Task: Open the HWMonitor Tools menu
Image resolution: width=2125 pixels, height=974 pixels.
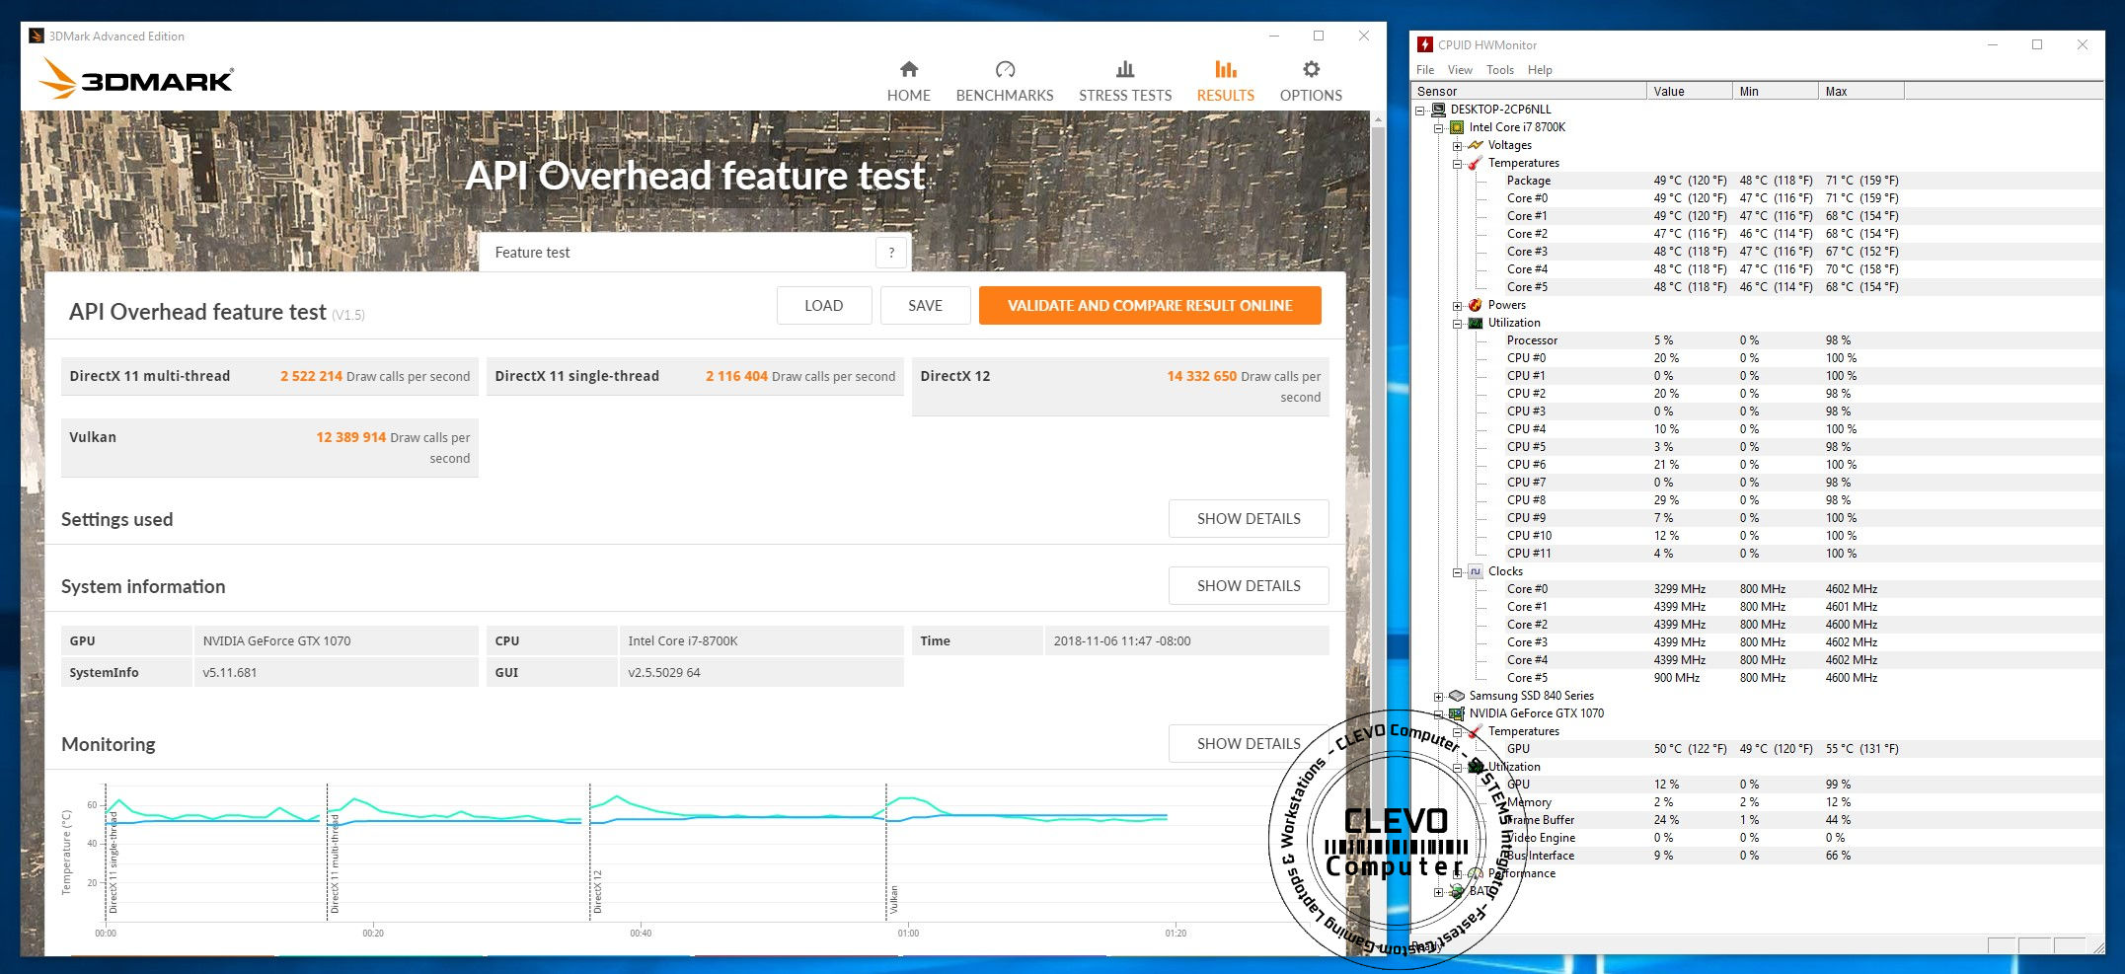Action: coord(1500,70)
